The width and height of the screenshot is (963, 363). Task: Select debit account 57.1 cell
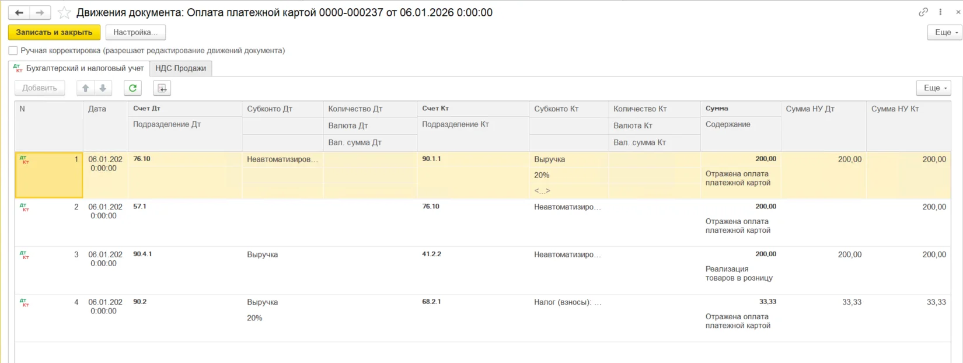[184, 207]
